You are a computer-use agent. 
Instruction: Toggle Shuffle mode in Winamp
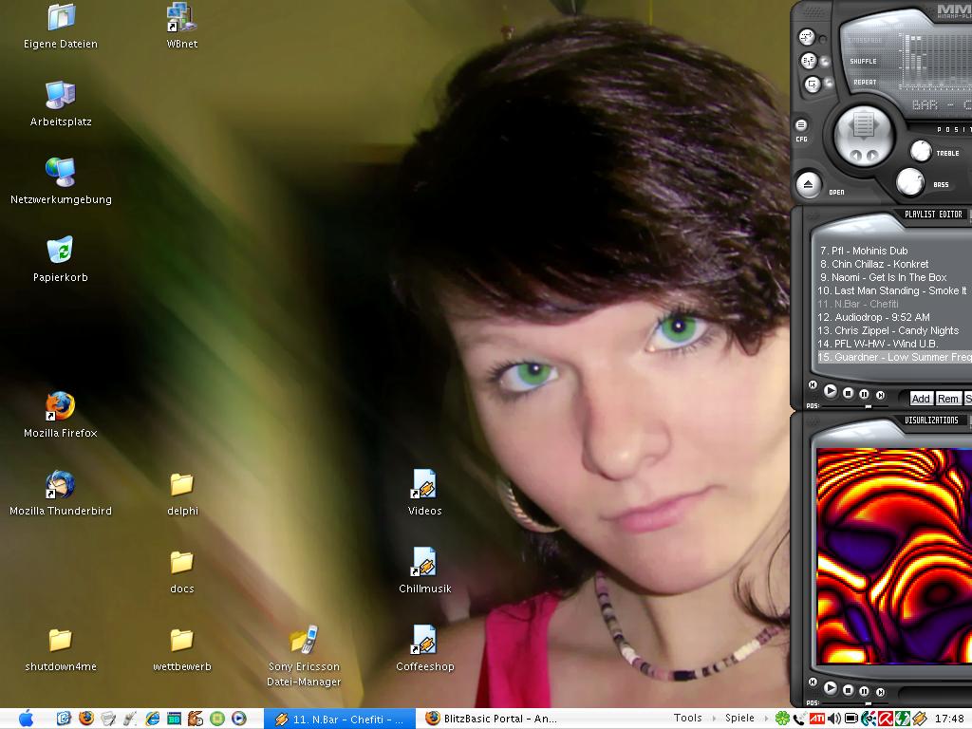point(810,61)
